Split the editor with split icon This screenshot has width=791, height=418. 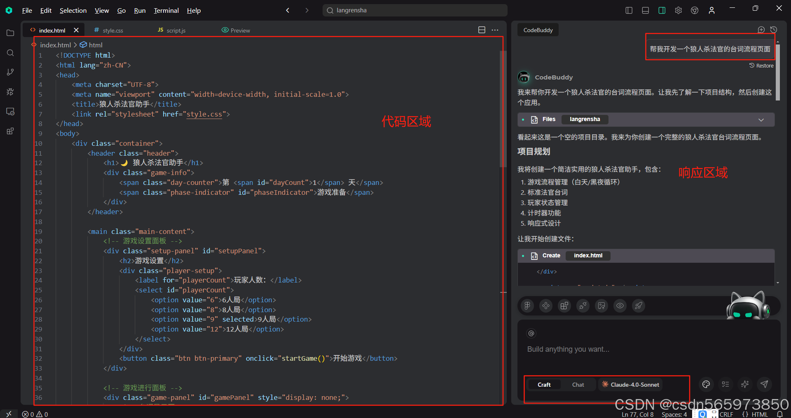(x=482, y=30)
